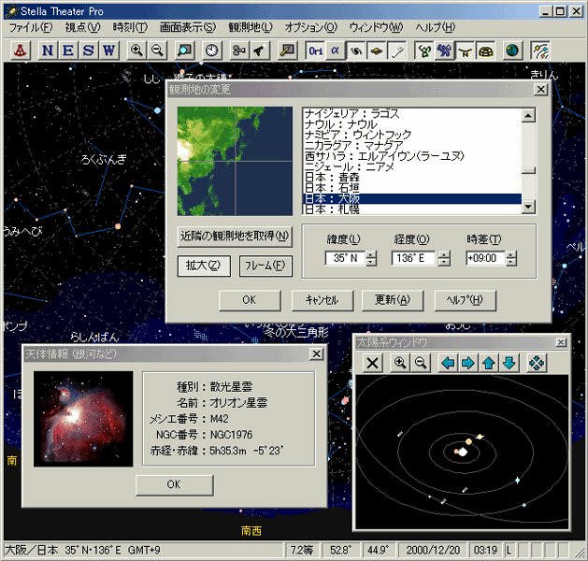Click the East Asia map in location dialog
Viewport: 588px width, 561px height.
tap(235, 161)
